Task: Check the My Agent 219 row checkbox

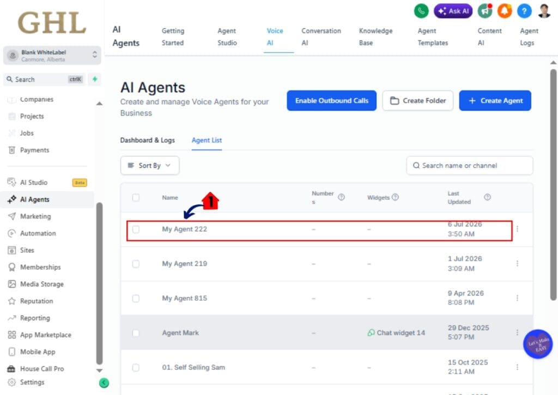Action: 136,264
